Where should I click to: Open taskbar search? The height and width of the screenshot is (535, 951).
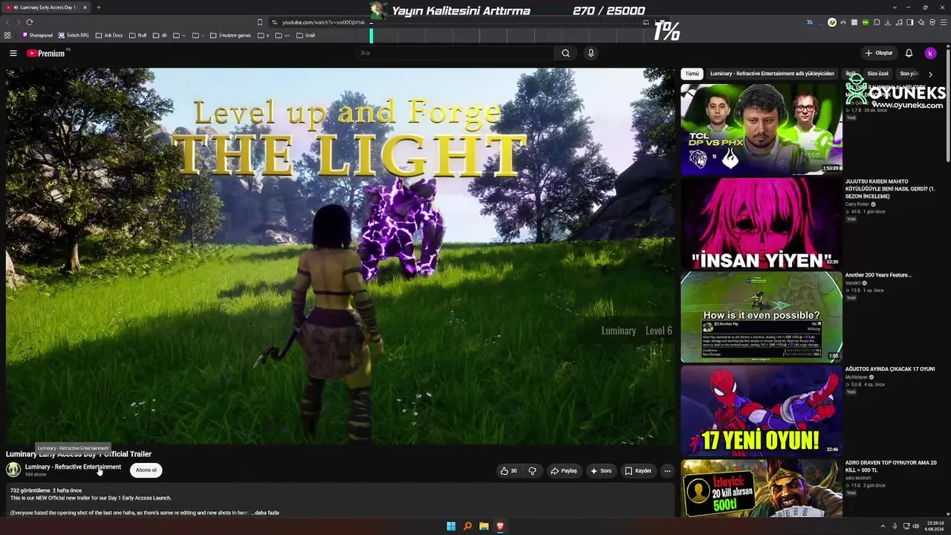coord(467,526)
